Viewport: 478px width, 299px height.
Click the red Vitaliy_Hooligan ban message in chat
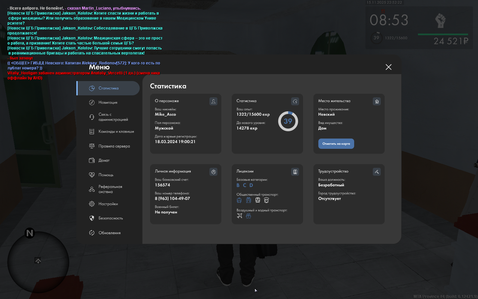[84, 75]
